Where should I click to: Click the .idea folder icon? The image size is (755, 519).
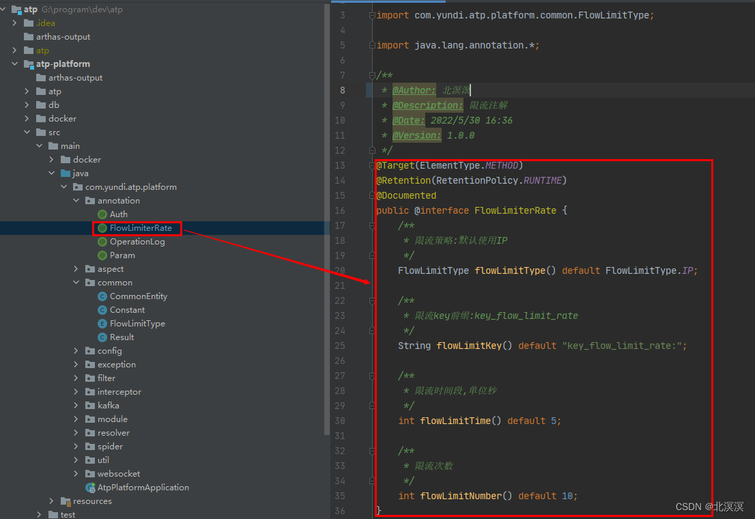point(29,23)
